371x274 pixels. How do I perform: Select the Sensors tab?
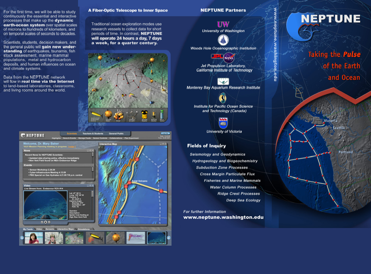(50, 229)
